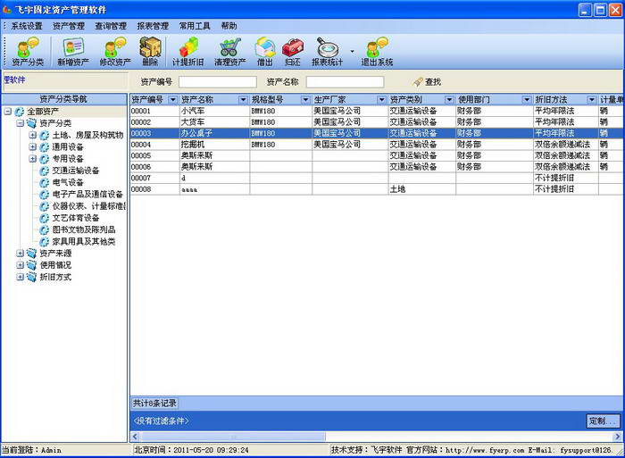Select 电气设备 in category tree
This screenshot has width=625, height=458.
tap(68, 182)
